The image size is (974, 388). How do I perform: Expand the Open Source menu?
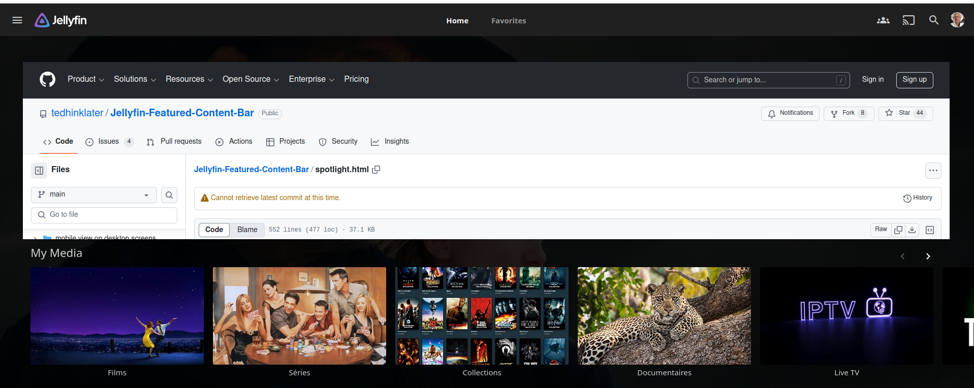pyautogui.click(x=250, y=79)
